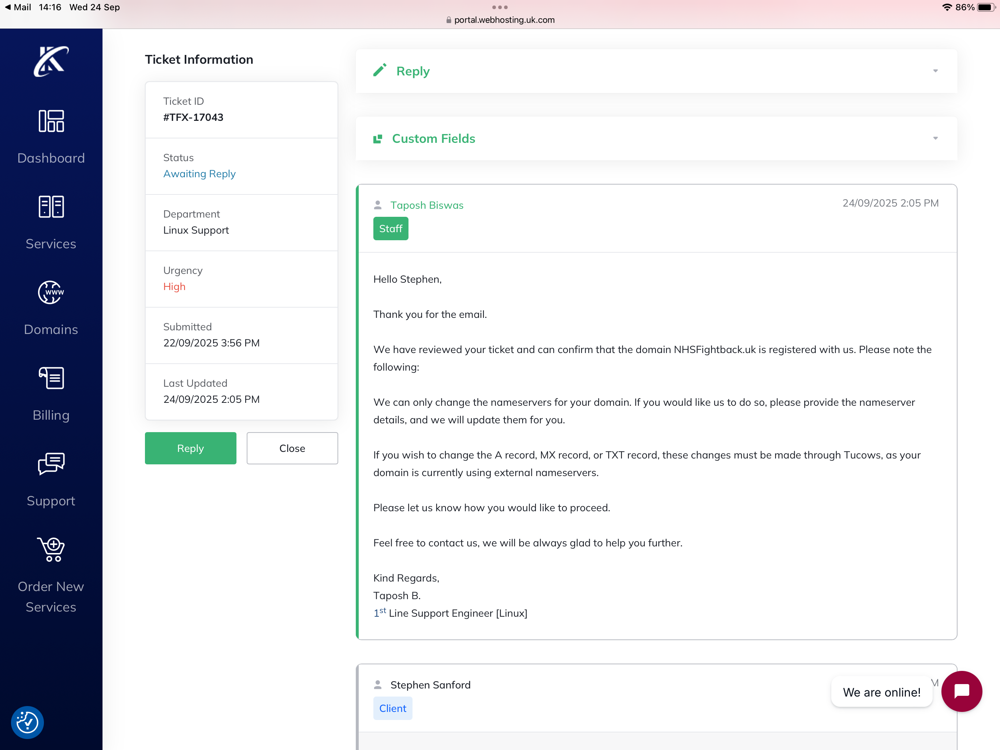Open the Domains globe icon
The height and width of the screenshot is (750, 1000).
(x=51, y=292)
